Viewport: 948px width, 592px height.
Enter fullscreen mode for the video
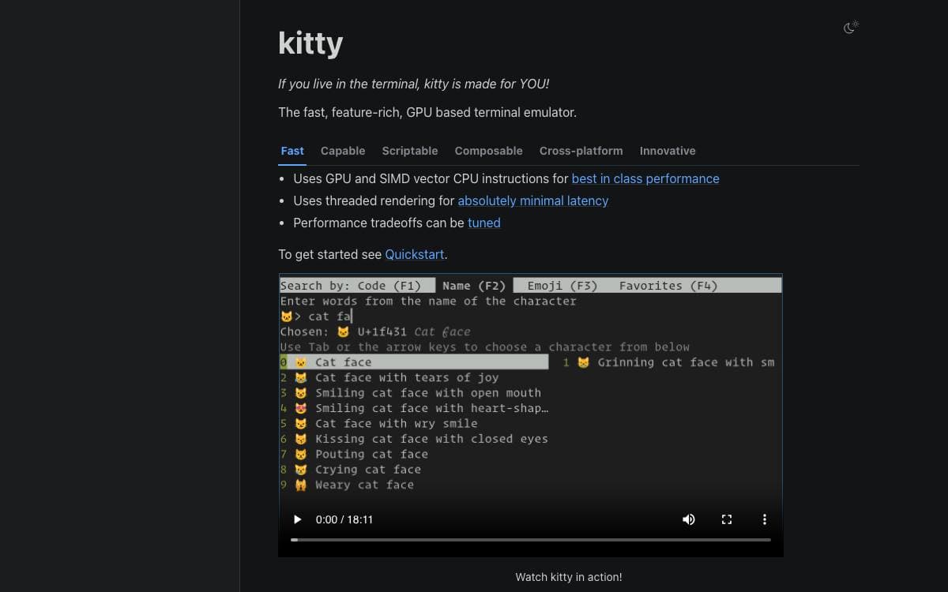727,519
